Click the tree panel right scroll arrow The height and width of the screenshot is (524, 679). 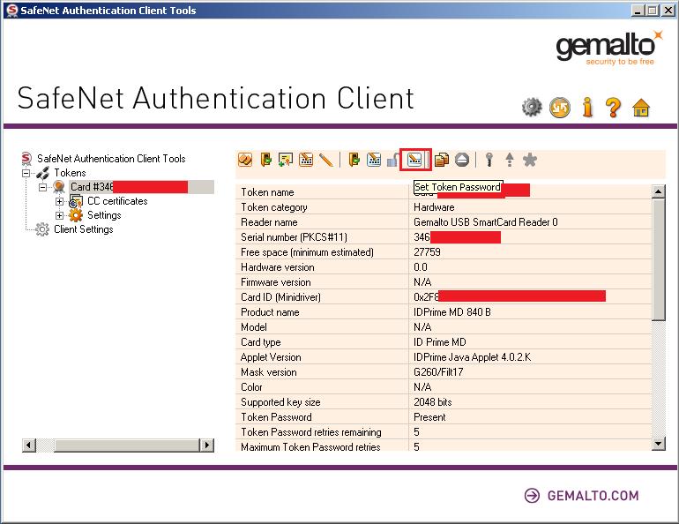click(207, 445)
